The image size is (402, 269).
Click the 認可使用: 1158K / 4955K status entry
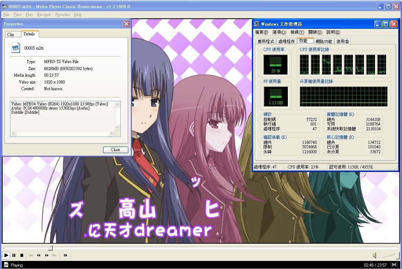click(351, 167)
